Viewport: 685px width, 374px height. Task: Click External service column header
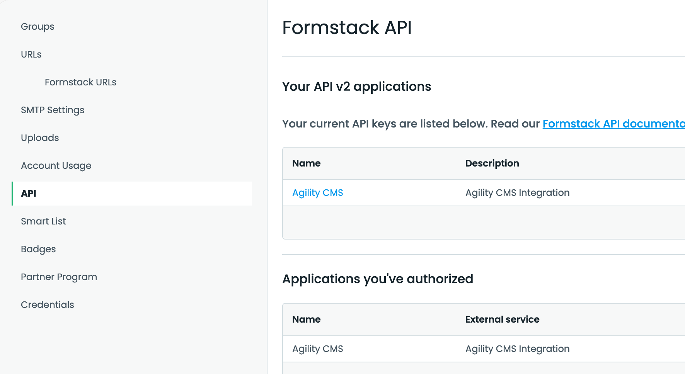click(502, 320)
